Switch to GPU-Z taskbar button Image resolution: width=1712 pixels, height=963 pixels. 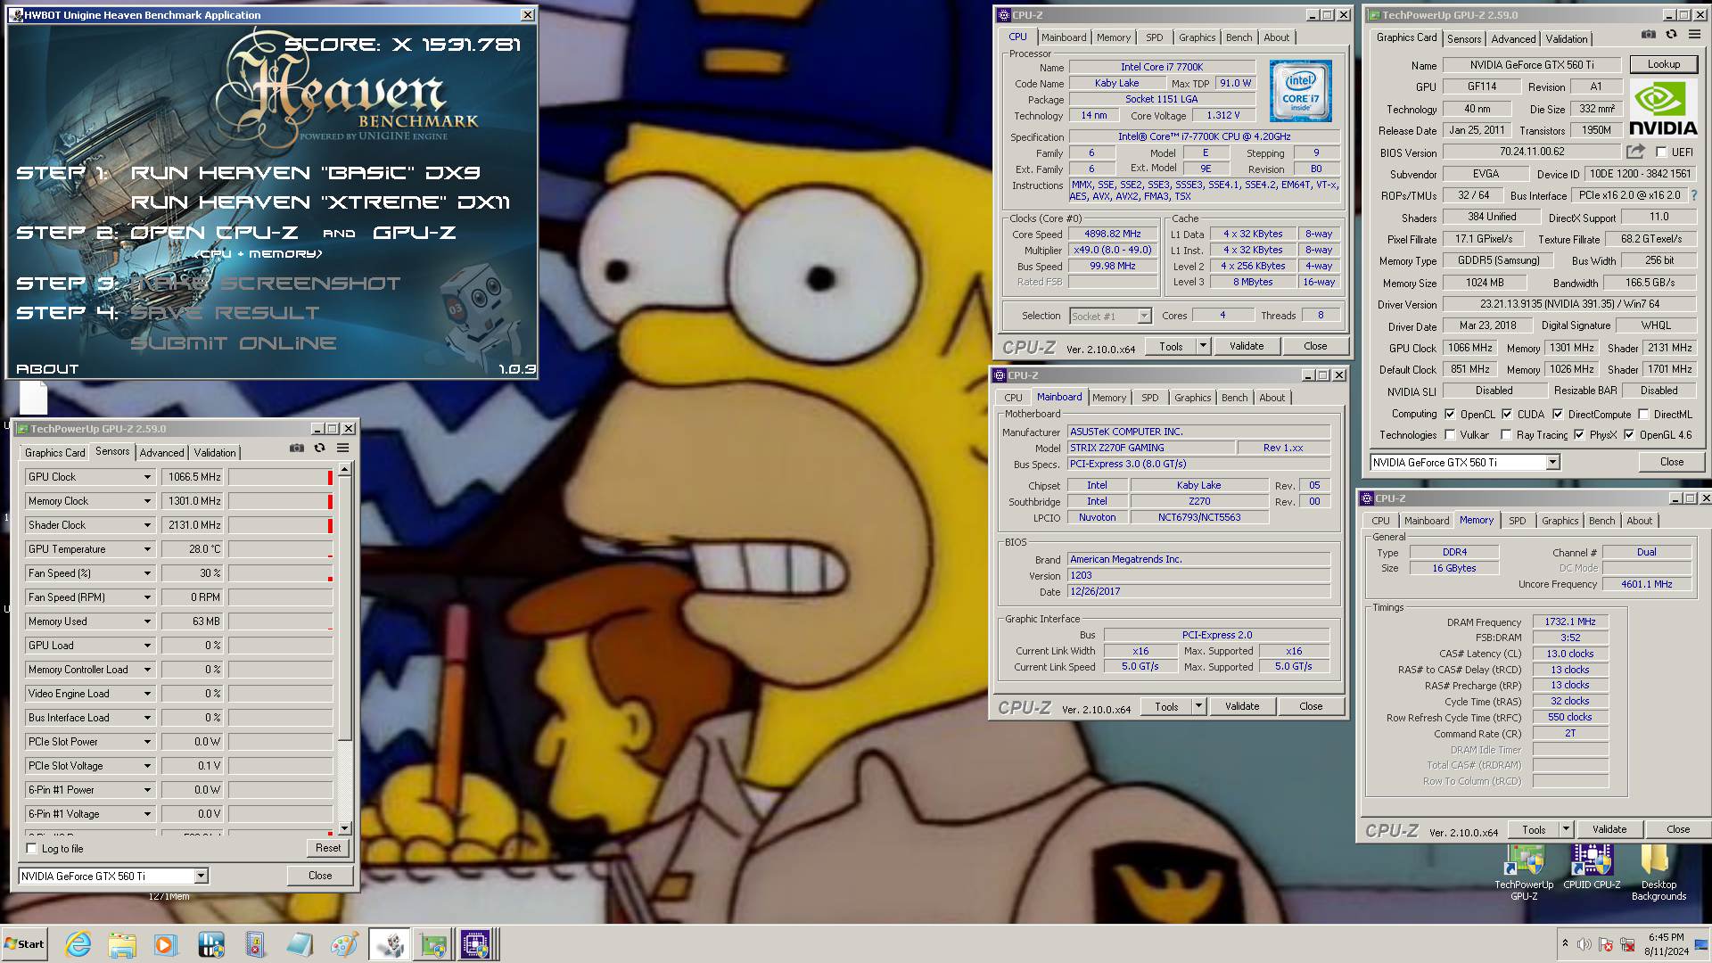(x=433, y=944)
